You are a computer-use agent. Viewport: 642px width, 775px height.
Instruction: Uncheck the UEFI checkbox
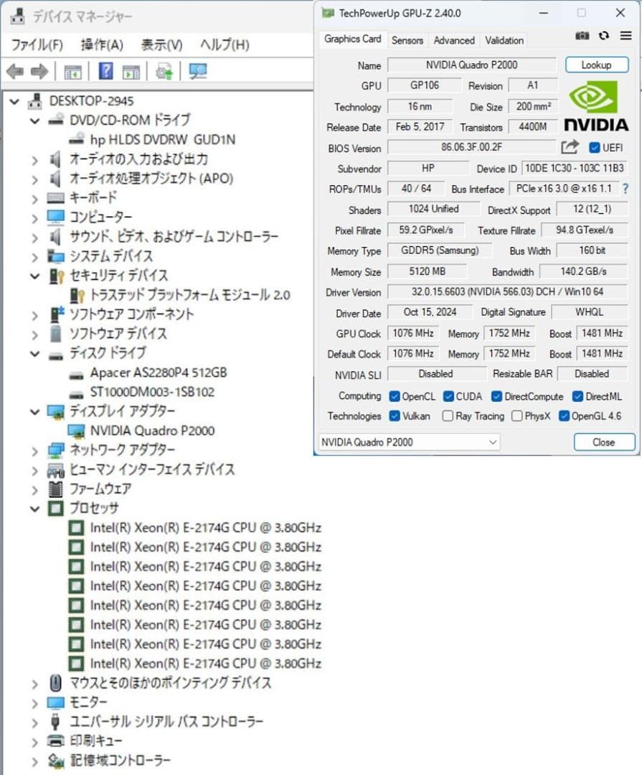pyautogui.click(x=595, y=147)
